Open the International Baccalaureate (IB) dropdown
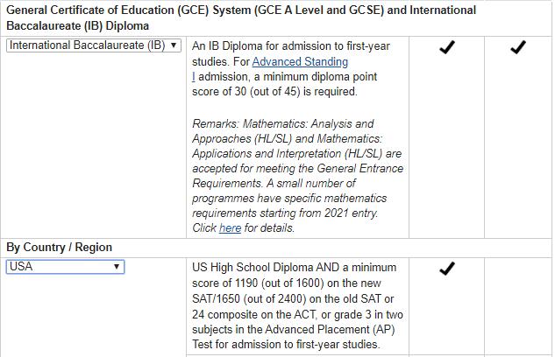Viewport: 555px width, 357px height. pyautogui.click(x=94, y=45)
